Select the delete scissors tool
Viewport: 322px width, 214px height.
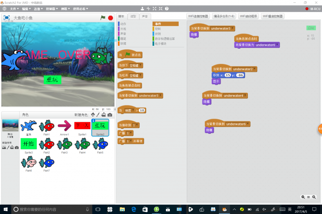(149, 8)
